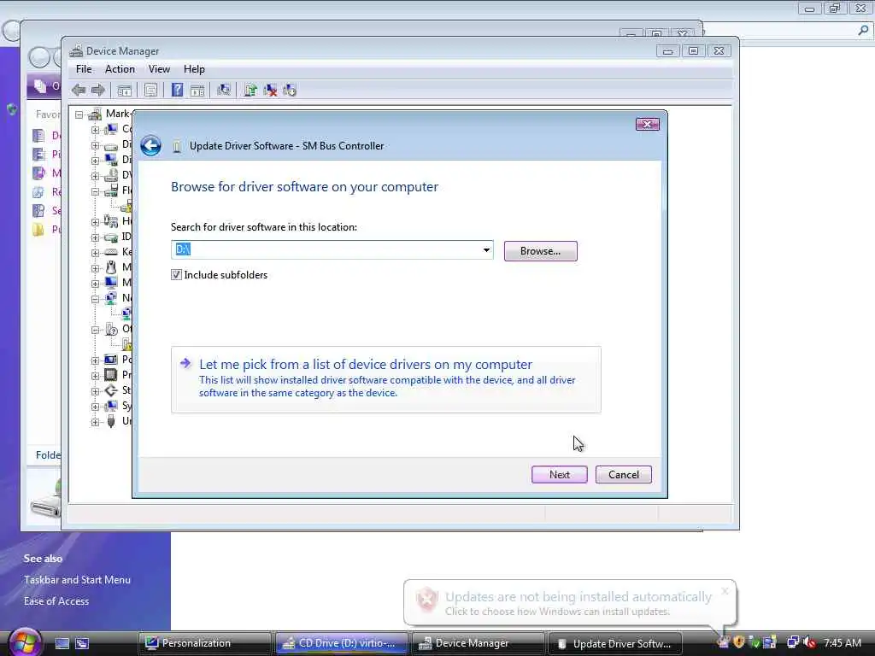The width and height of the screenshot is (875, 656).
Task: Expand the USB controllers node at bottom
Action: click(x=96, y=422)
